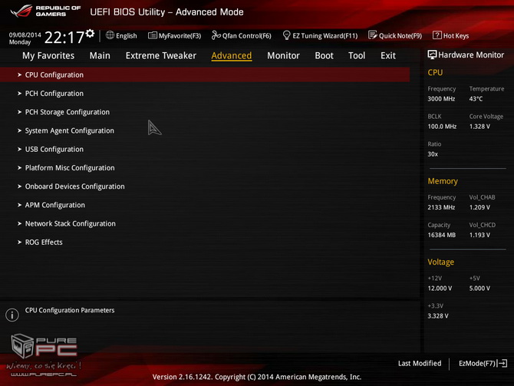Expand Platform Misc Configuration arrow
Screen dimensions: 514x386
[19, 168]
